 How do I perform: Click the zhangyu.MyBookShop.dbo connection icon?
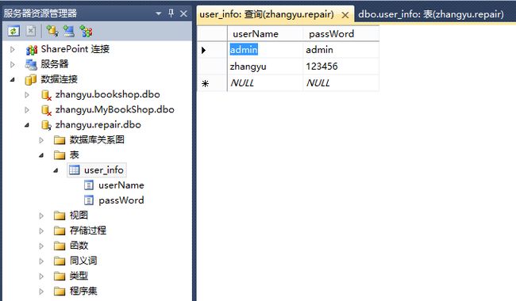tap(46, 110)
